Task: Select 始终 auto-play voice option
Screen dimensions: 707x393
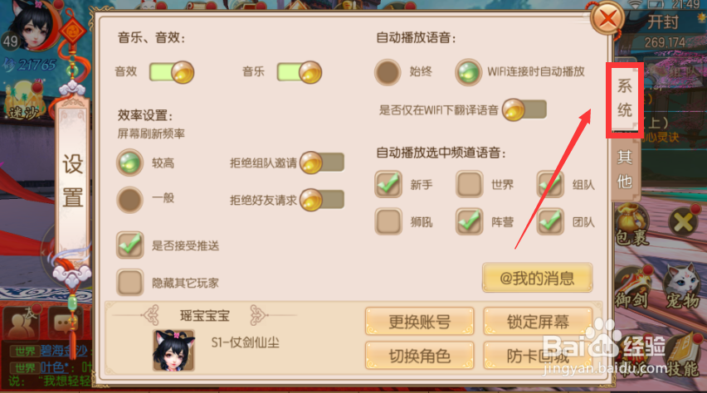Action: (x=388, y=72)
